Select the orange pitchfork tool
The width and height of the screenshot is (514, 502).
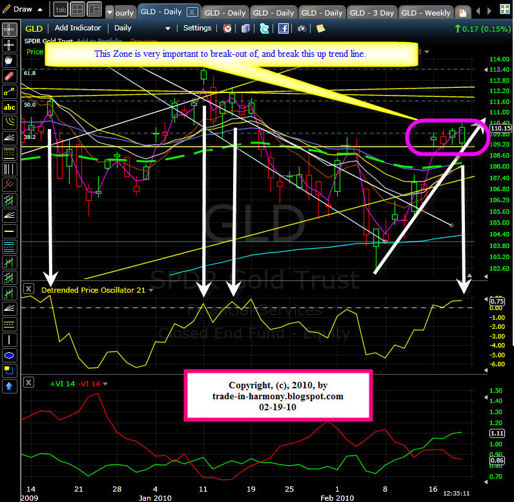point(9,185)
